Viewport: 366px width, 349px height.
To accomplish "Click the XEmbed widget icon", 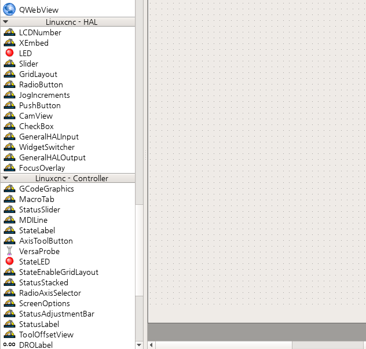I will pos(10,43).
